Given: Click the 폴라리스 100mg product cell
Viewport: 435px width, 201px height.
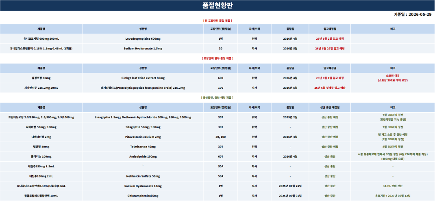Looking at the screenshot, I should click(41, 156).
